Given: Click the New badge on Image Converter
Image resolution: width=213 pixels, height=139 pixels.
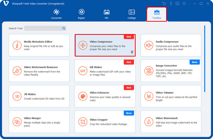Looking at the screenshot, I should tap(195, 62).
